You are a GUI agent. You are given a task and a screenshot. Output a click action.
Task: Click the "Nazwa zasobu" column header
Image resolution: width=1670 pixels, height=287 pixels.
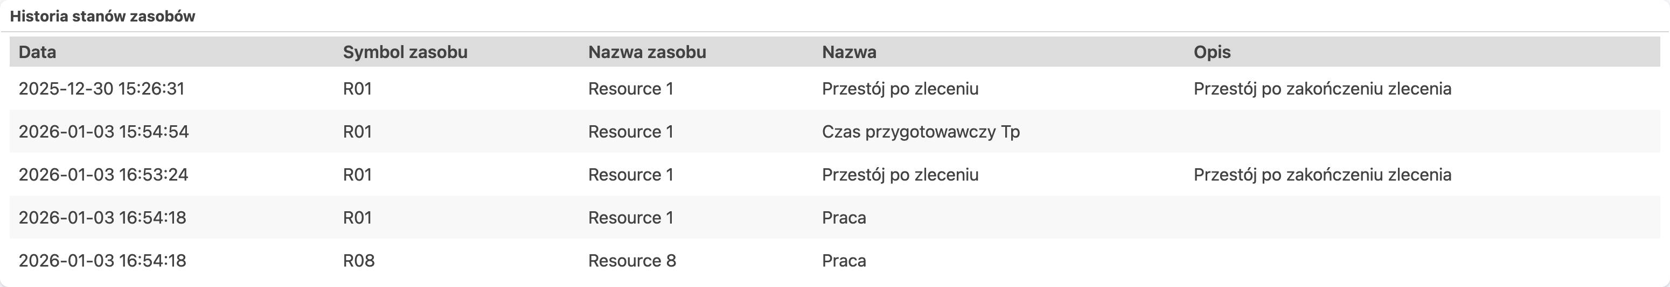(646, 52)
